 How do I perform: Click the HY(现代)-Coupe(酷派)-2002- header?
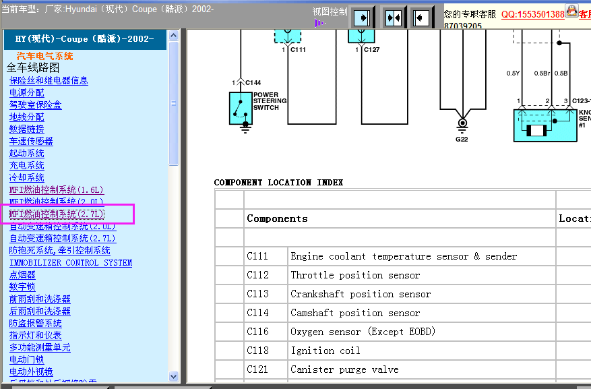point(84,39)
